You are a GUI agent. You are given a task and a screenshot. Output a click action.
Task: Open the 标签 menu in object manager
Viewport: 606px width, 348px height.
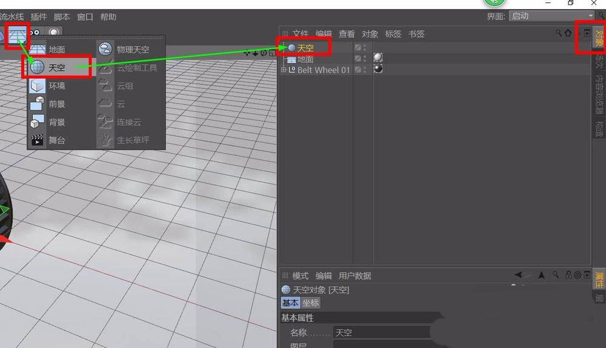tap(393, 34)
